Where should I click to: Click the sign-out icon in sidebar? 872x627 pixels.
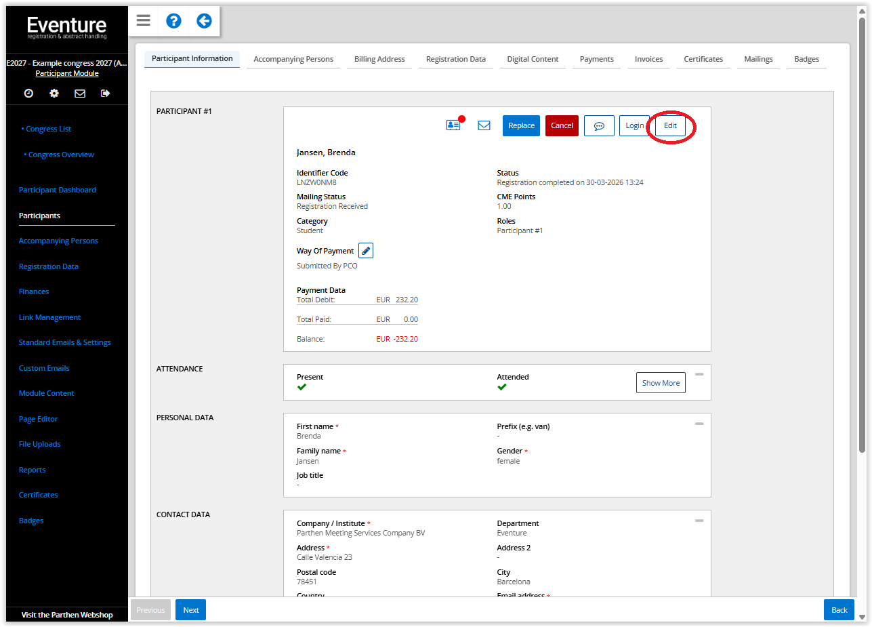pos(105,94)
